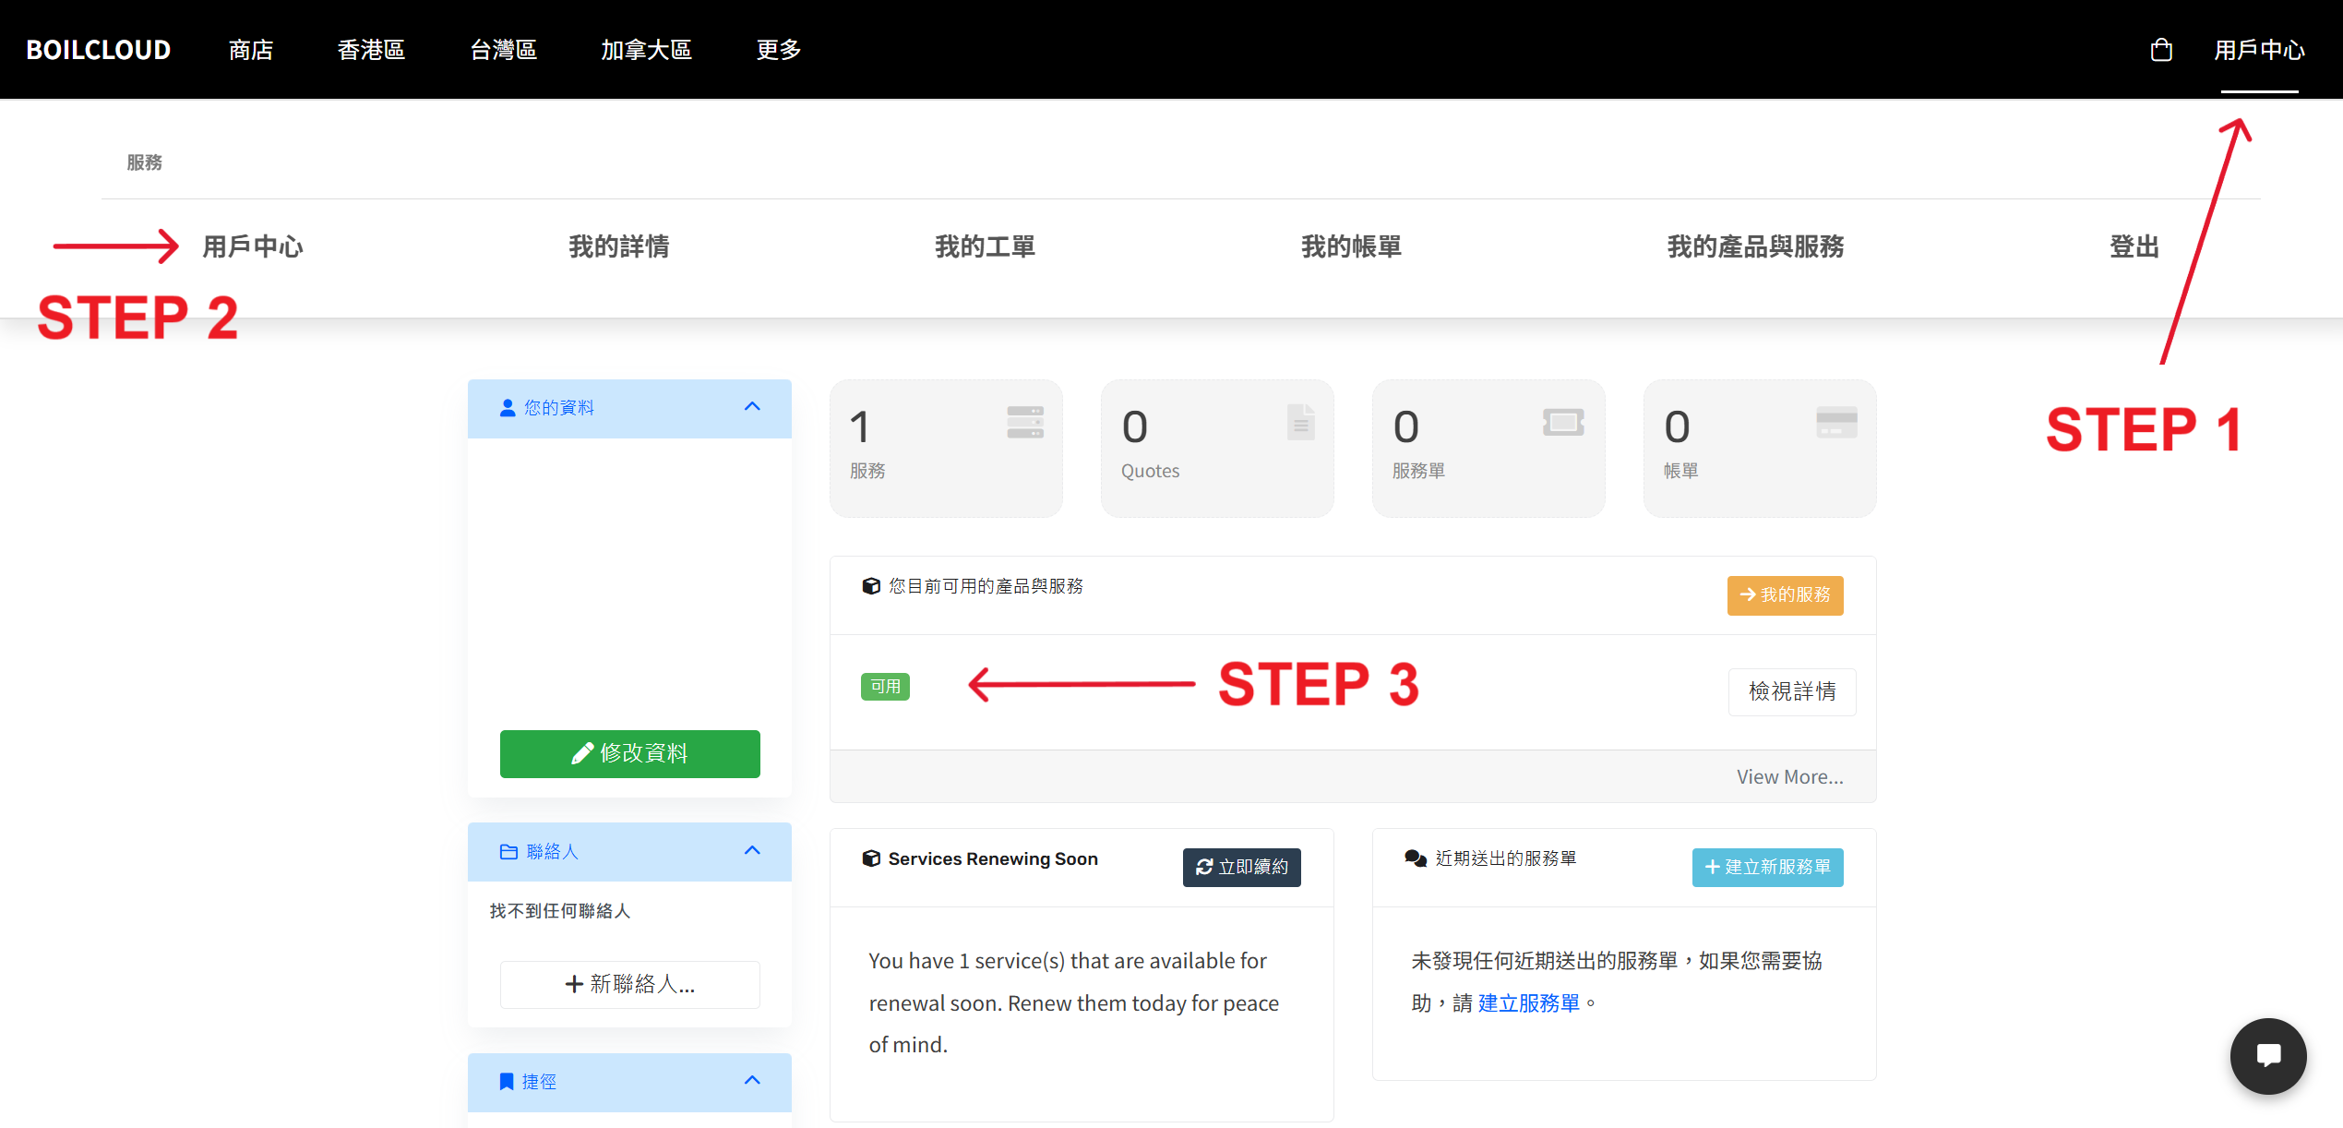Click the 建立新服務單 button
The height and width of the screenshot is (1128, 2343).
1767,867
